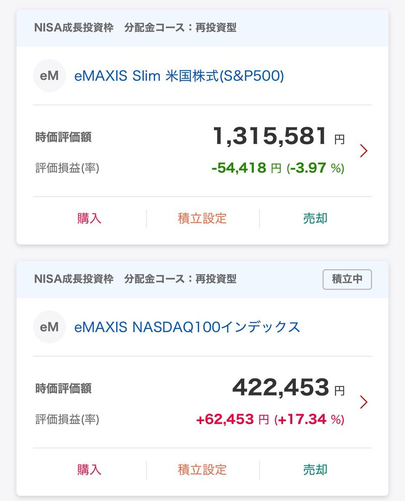Screen dimensions: 405x501
Task: Open eMAXIS Slim 米国株式(S&P500) fund page
Action: [x=179, y=76]
